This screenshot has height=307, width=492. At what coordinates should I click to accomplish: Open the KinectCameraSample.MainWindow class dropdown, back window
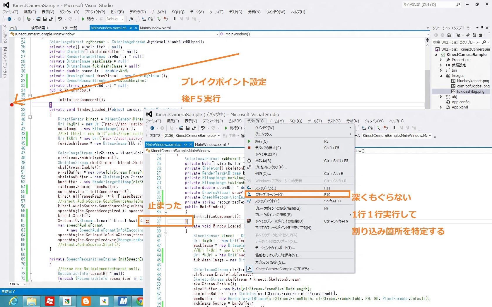click(114, 34)
